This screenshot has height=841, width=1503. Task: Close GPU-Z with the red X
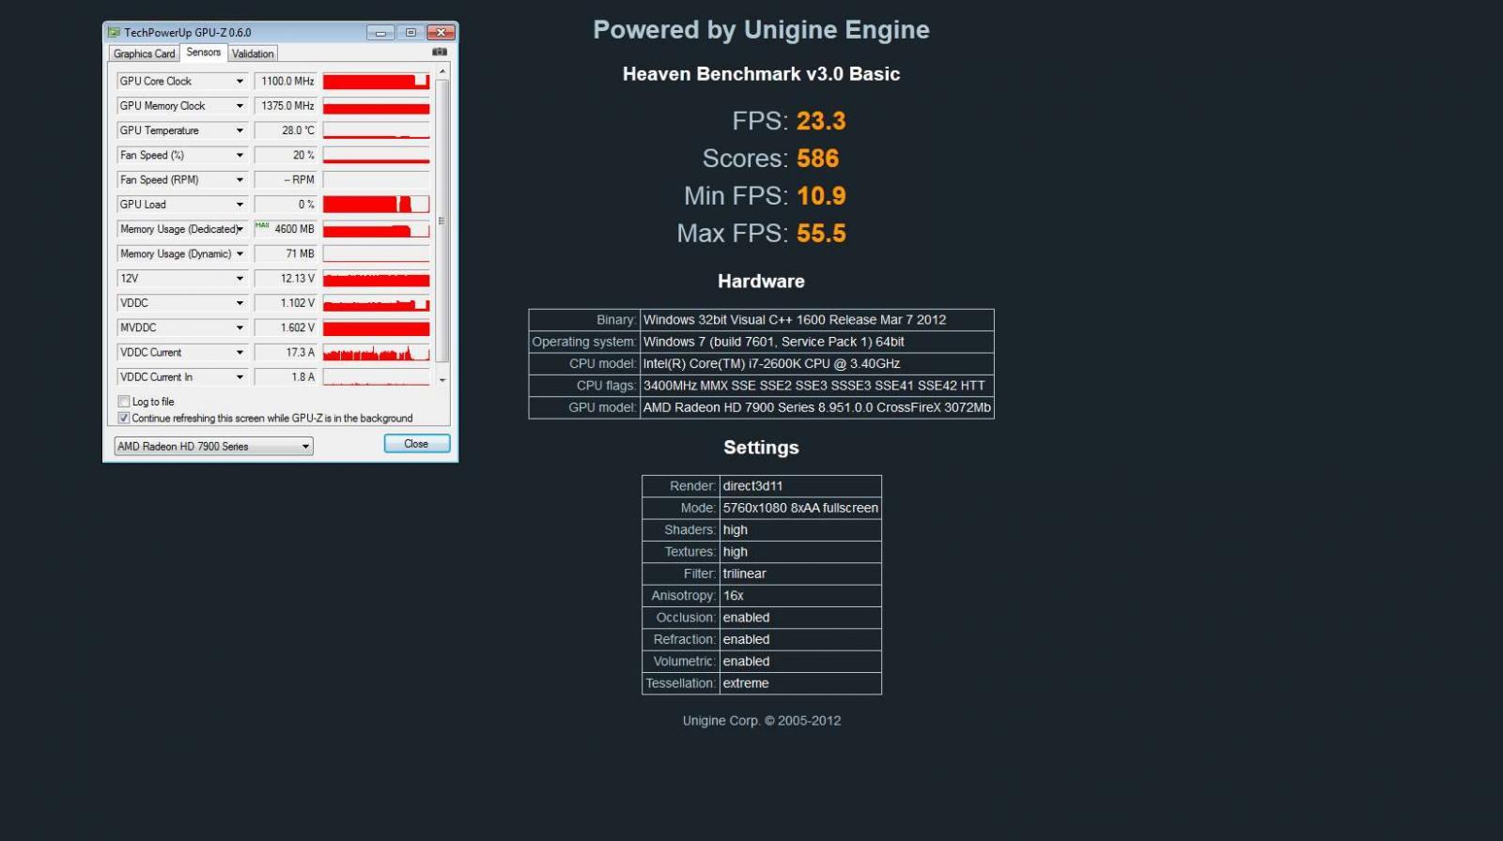tap(442, 33)
